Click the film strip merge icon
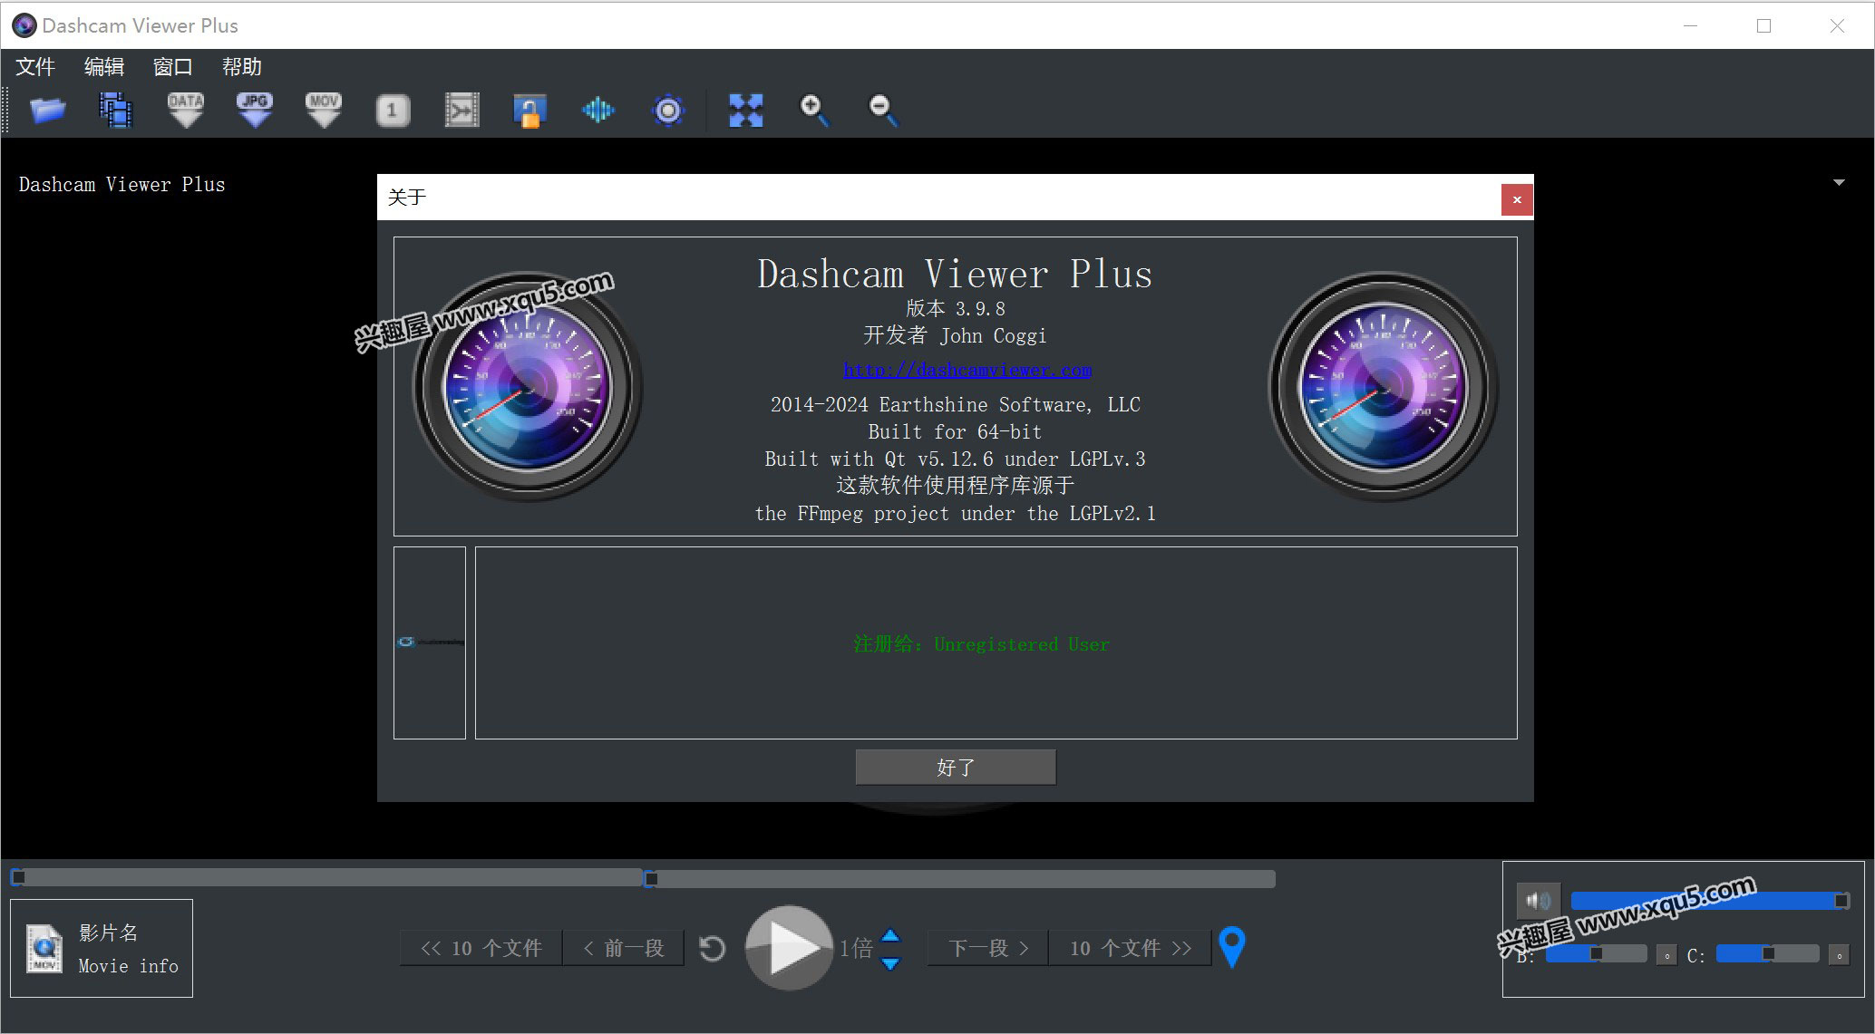 (461, 111)
